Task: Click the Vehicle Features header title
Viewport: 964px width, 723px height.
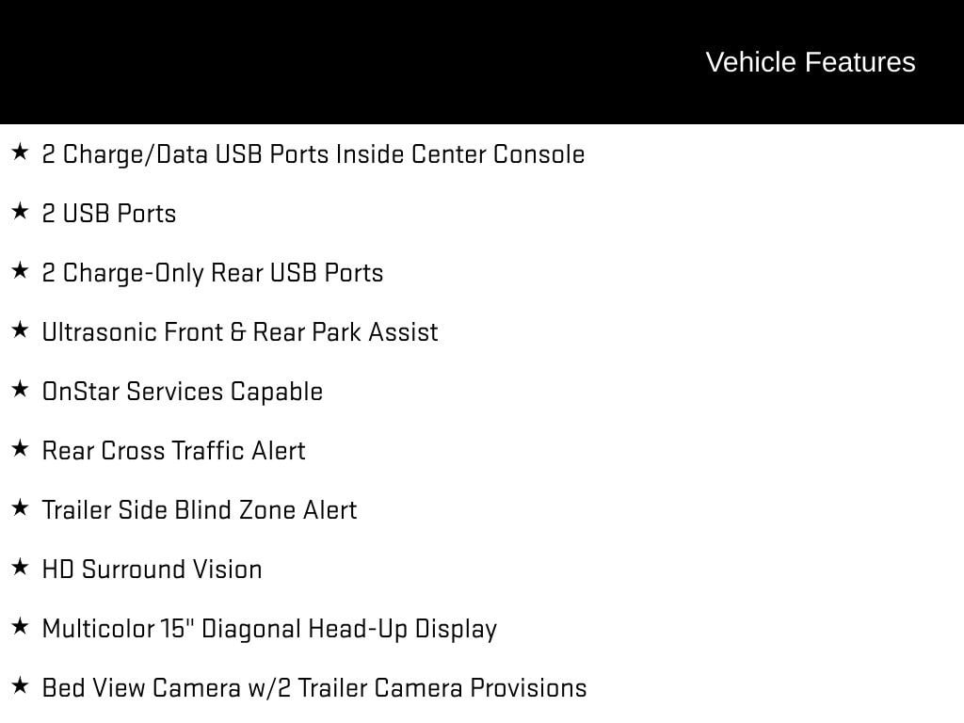Action: coord(810,62)
